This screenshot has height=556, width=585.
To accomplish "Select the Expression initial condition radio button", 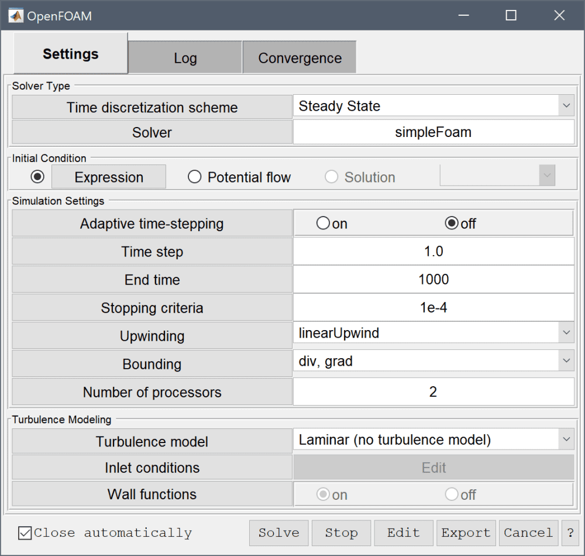I will (x=37, y=177).
